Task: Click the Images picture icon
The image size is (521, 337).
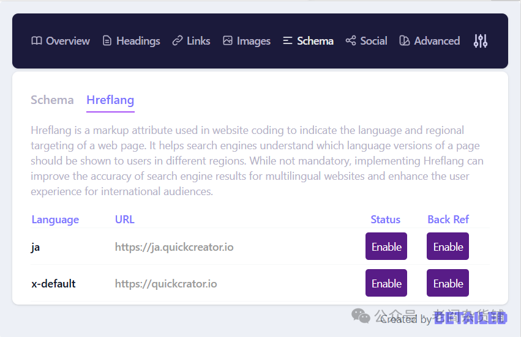Action: (228, 41)
